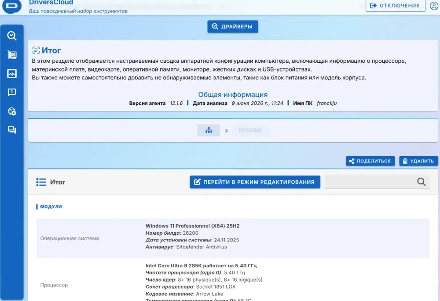
Task: Select the Windows 11 Professionnel (X64) 25H2 text
Action: 193,226
